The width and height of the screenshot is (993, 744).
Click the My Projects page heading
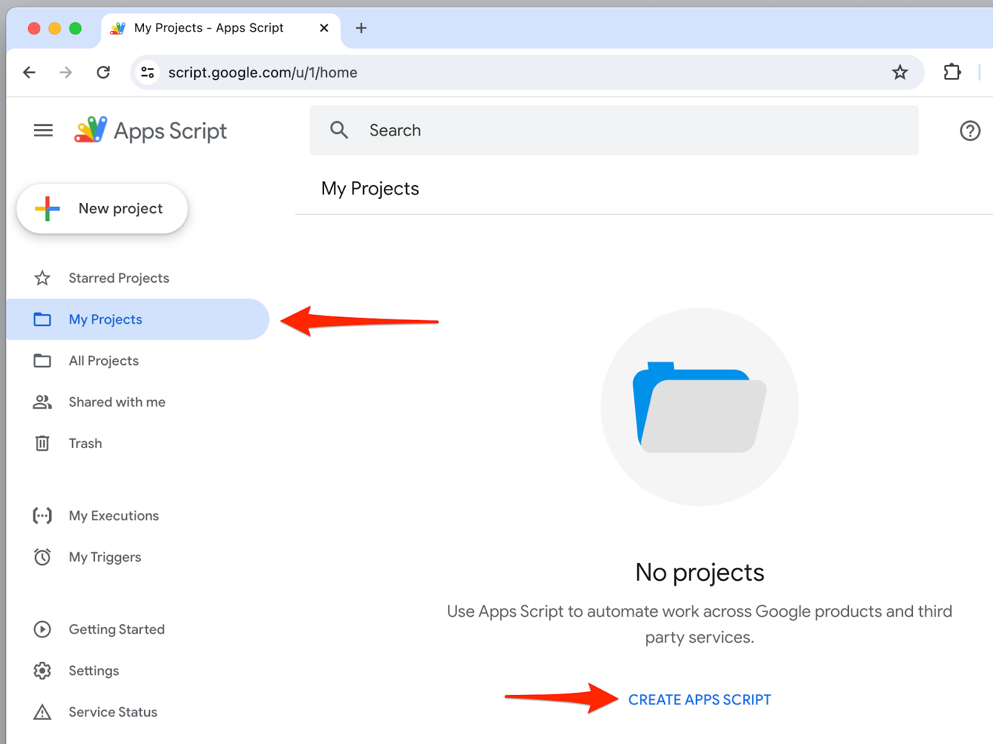pos(370,188)
